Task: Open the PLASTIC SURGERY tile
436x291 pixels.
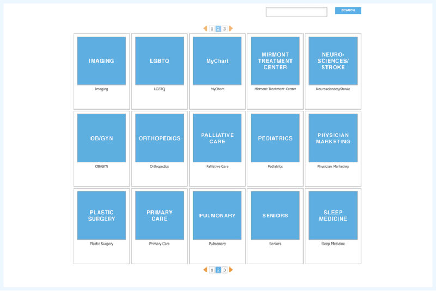Action: (101, 215)
